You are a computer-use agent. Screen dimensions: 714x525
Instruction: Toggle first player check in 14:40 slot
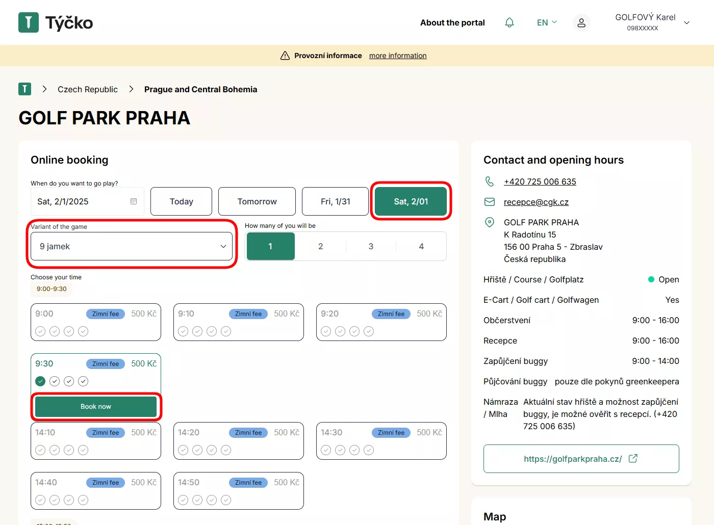40,500
